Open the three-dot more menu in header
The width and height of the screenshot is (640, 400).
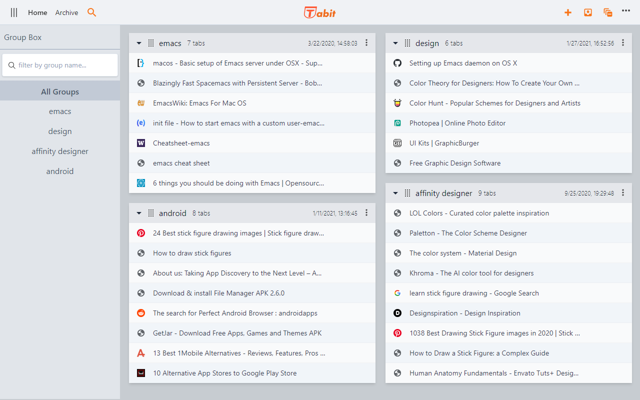tap(626, 10)
